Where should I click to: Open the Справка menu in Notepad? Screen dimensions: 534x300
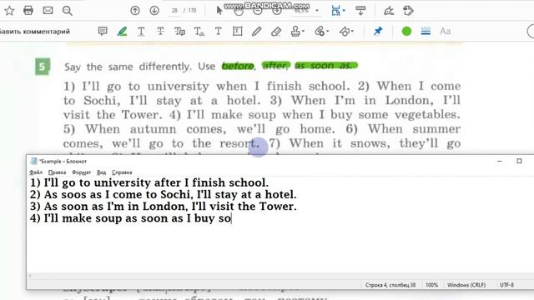point(122,172)
